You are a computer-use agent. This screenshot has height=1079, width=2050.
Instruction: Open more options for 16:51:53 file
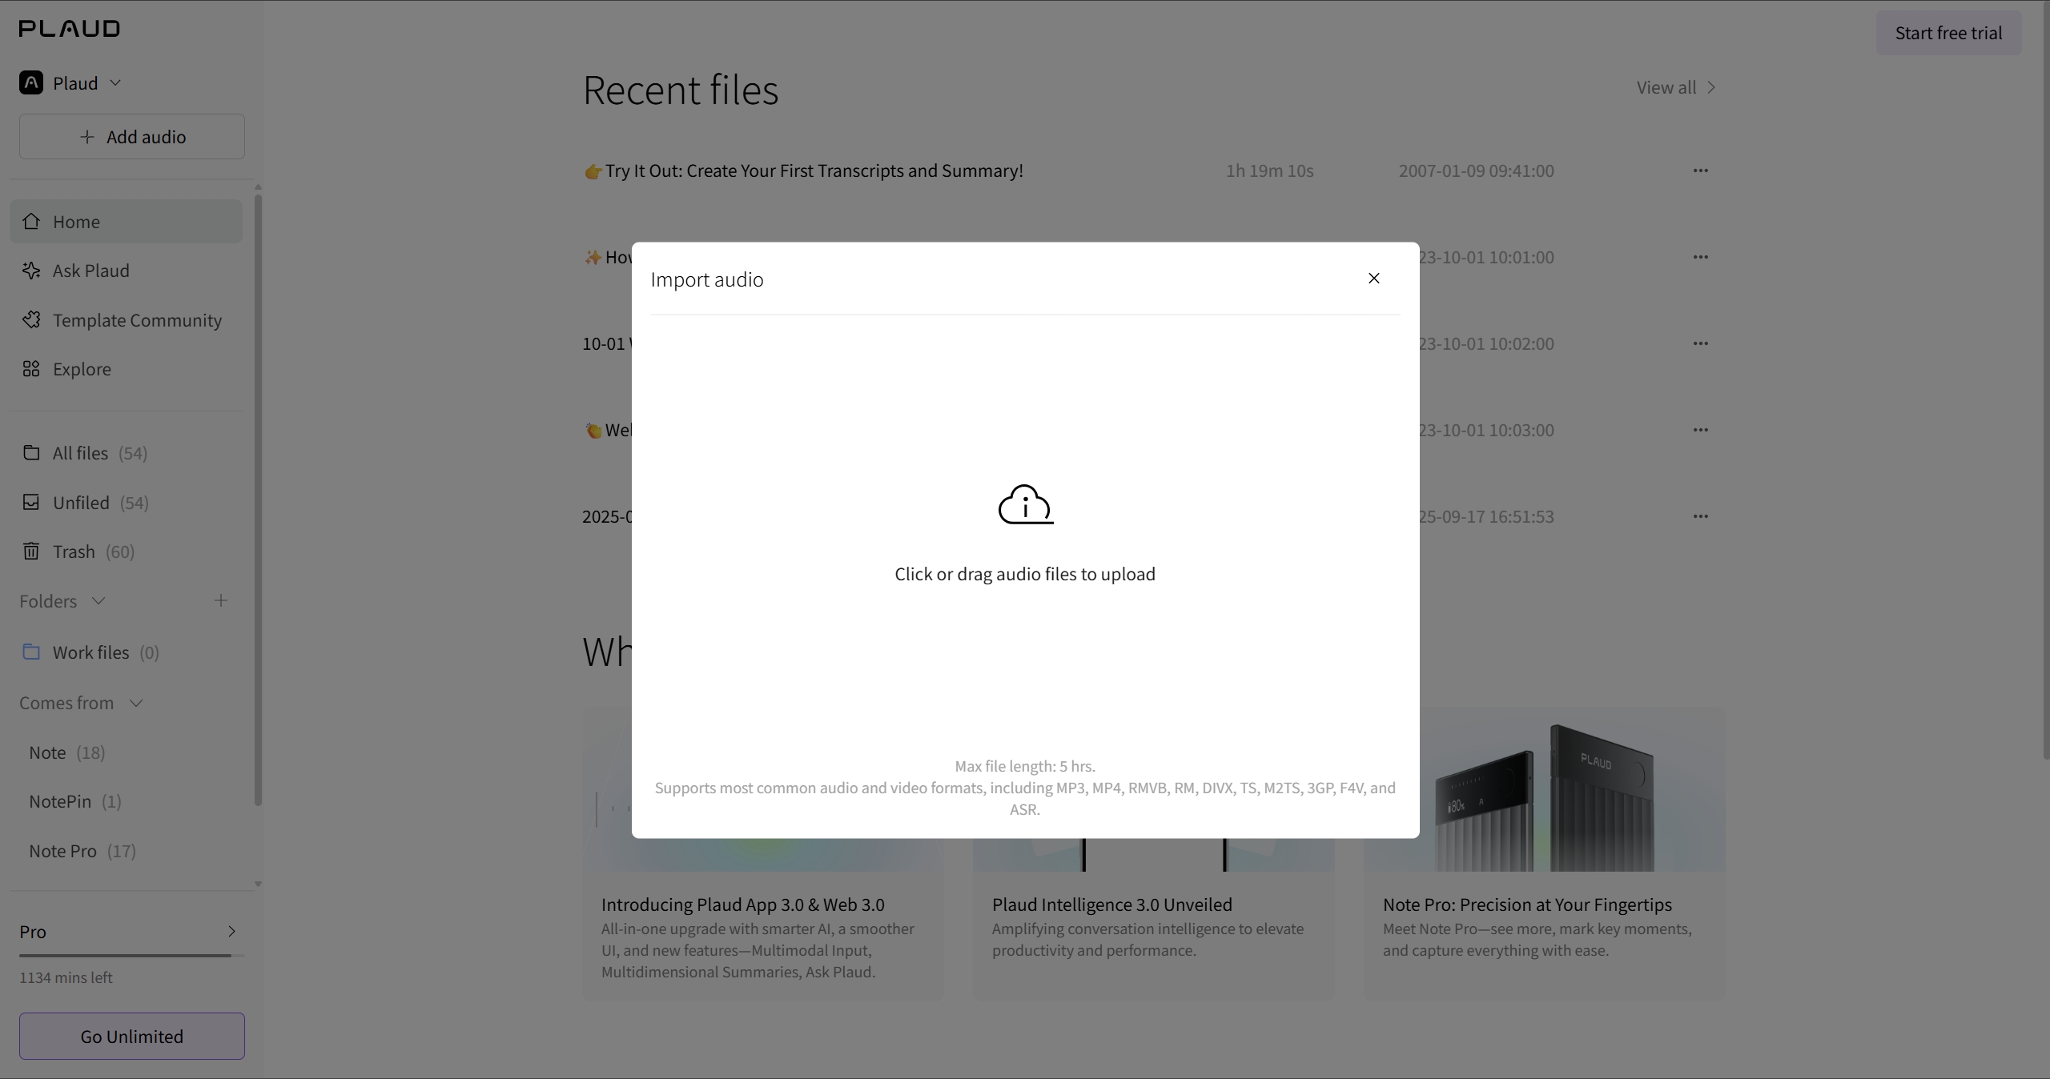(1701, 516)
